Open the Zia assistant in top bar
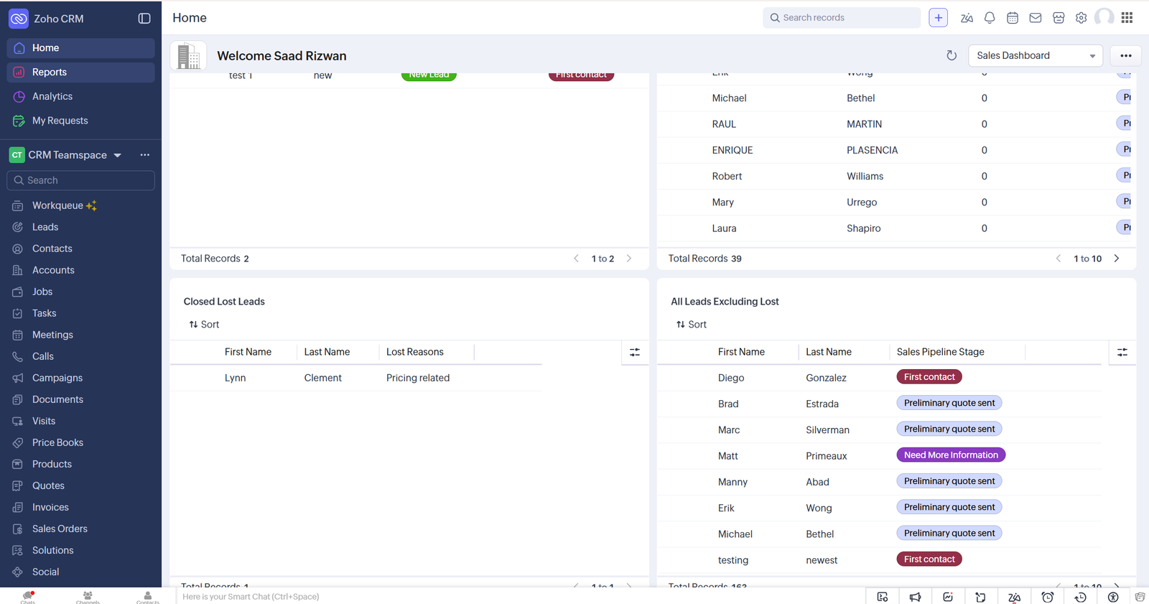Viewport: 1149px width, 604px height. pyautogui.click(x=967, y=18)
